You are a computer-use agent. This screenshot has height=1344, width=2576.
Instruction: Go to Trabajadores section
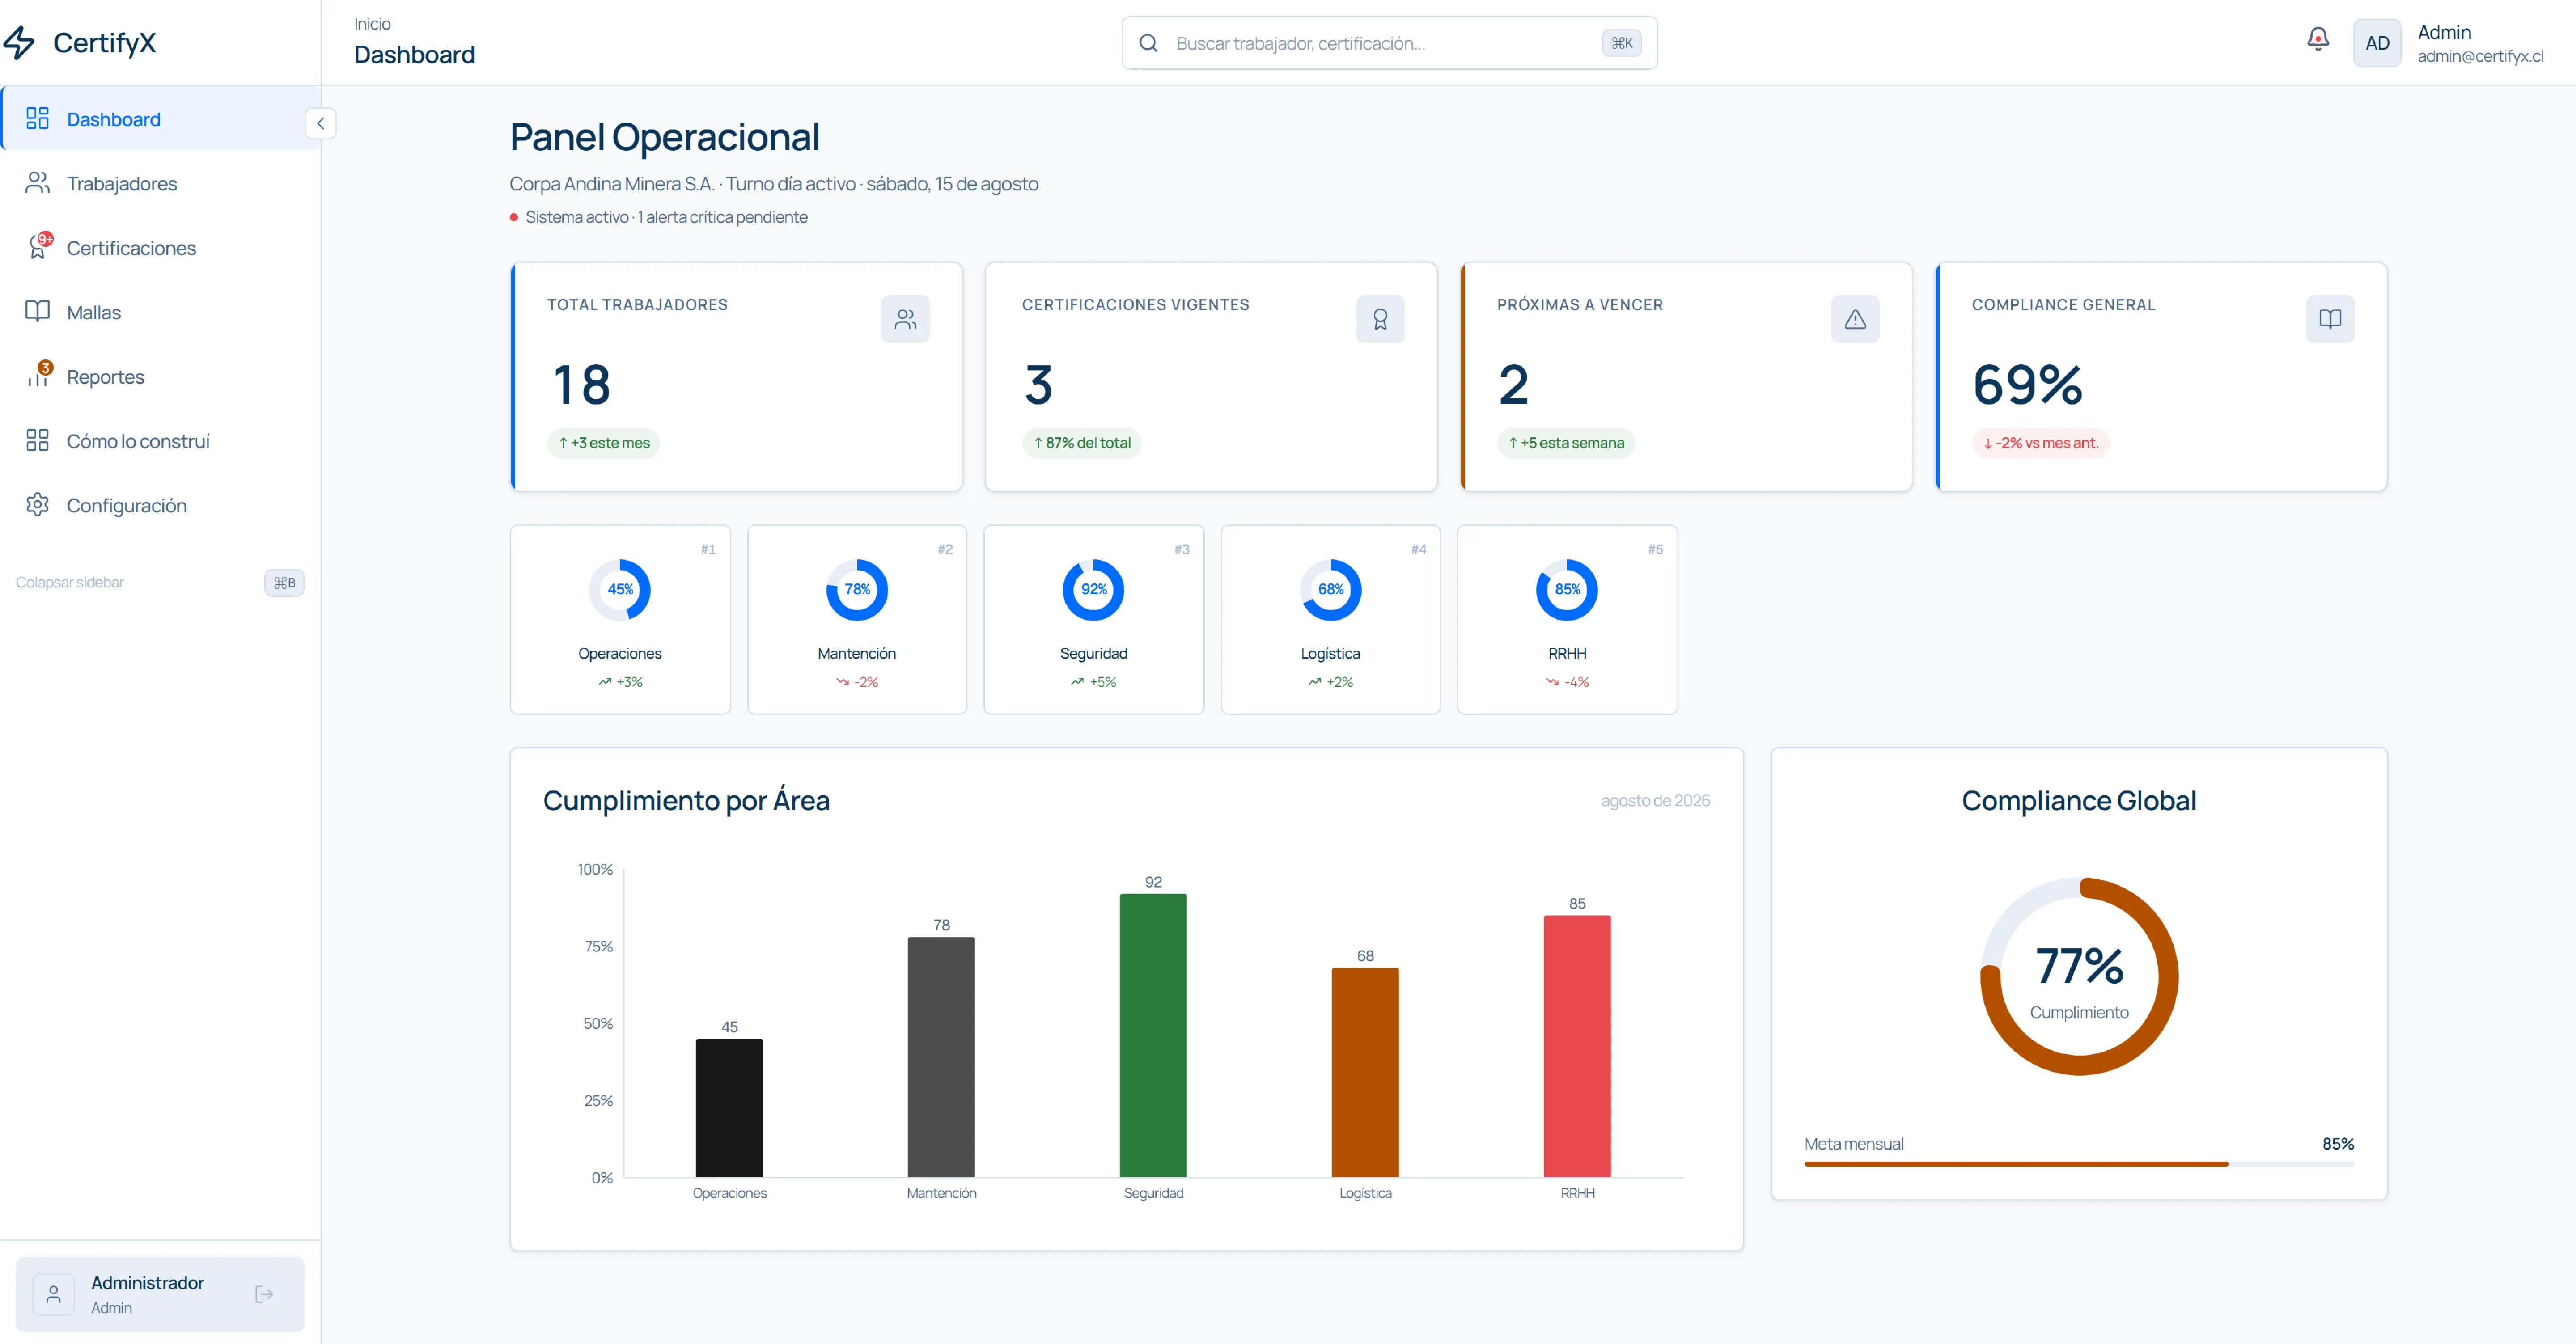pos(161,183)
